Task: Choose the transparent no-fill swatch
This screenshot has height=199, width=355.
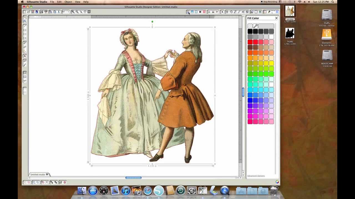Action: tap(250, 26)
